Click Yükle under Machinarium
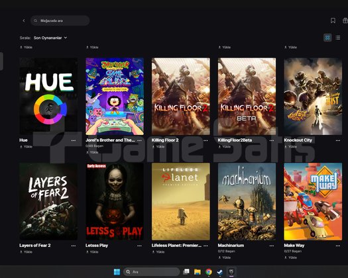 point(225,257)
